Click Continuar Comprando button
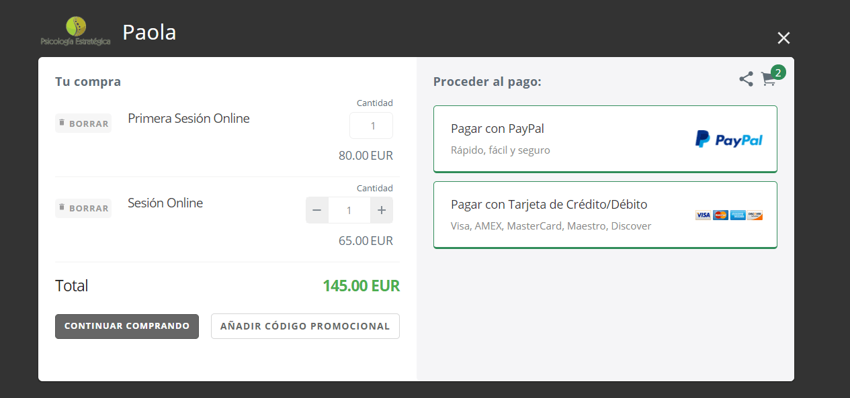This screenshot has width=850, height=398. (x=127, y=326)
